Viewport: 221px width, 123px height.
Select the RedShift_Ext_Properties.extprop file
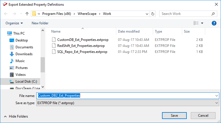[81, 46]
